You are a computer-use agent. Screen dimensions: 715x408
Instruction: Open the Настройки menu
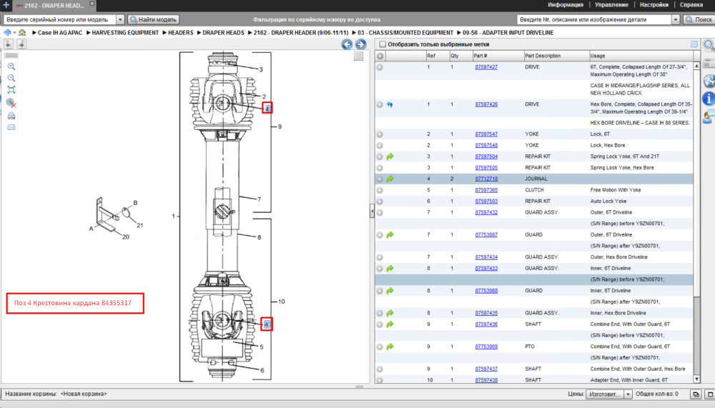[x=654, y=4]
